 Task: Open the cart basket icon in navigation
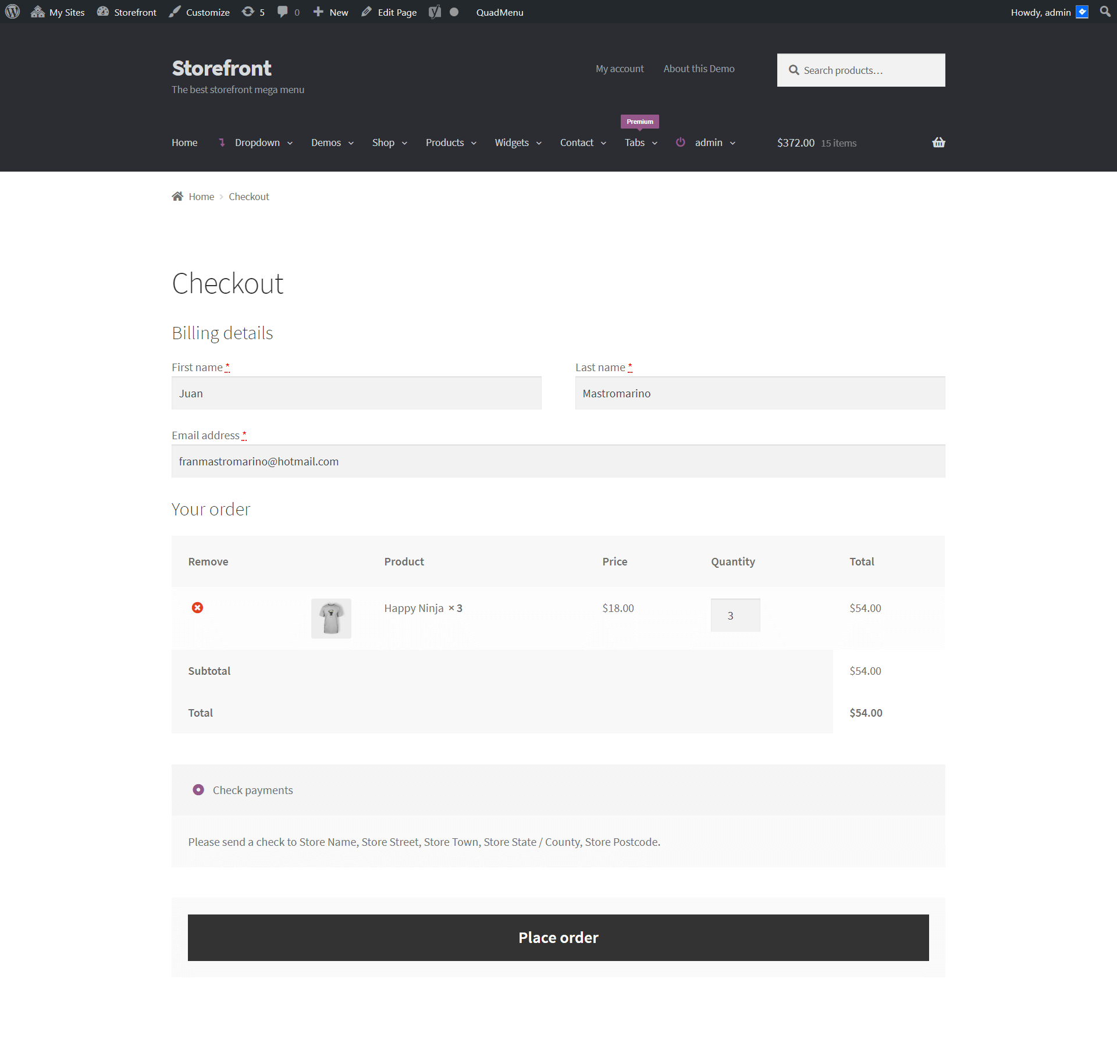tap(938, 142)
